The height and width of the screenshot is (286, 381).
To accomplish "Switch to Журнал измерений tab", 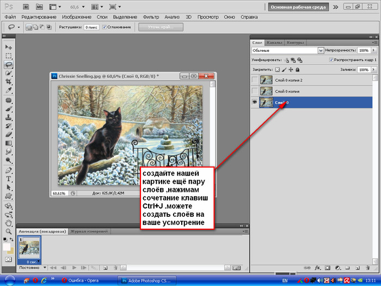I will [89, 232].
